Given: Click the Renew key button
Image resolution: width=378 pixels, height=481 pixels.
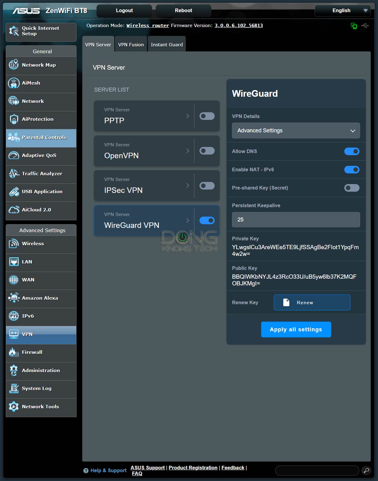Looking at the screenshot, I should tap(312, 302).
